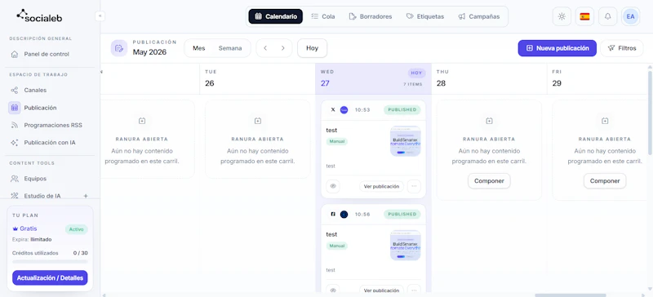The image size is (653, 297).
Task: Expand Estudio de IA with the plus icon
Action: pyautogui.click(x=86, y=196)
